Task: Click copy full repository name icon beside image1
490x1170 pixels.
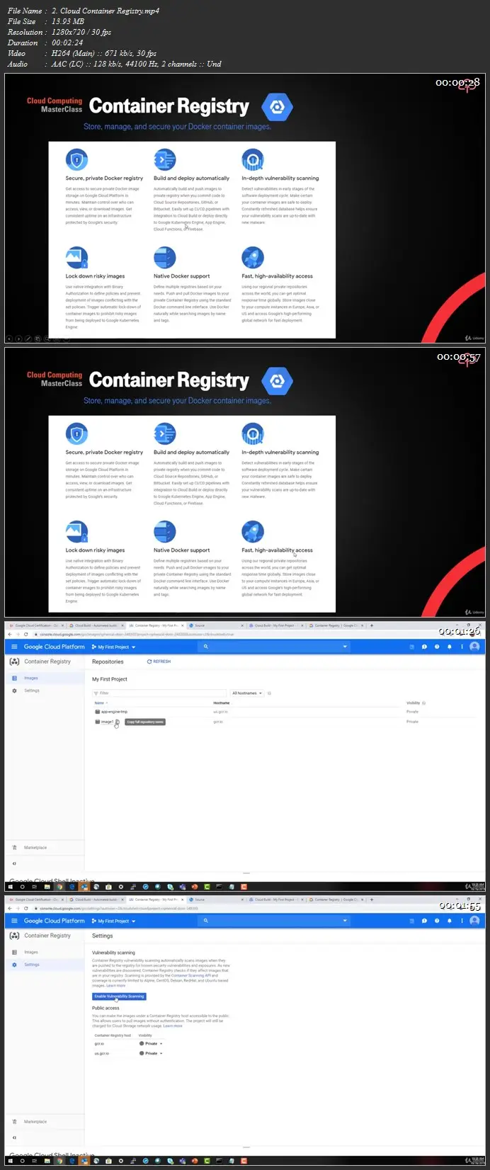Action: click(118, 722)
